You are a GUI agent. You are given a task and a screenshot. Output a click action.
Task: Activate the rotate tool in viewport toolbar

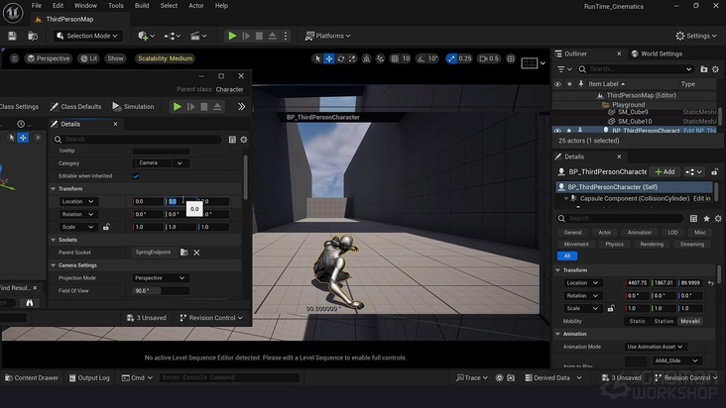point(341,58)
